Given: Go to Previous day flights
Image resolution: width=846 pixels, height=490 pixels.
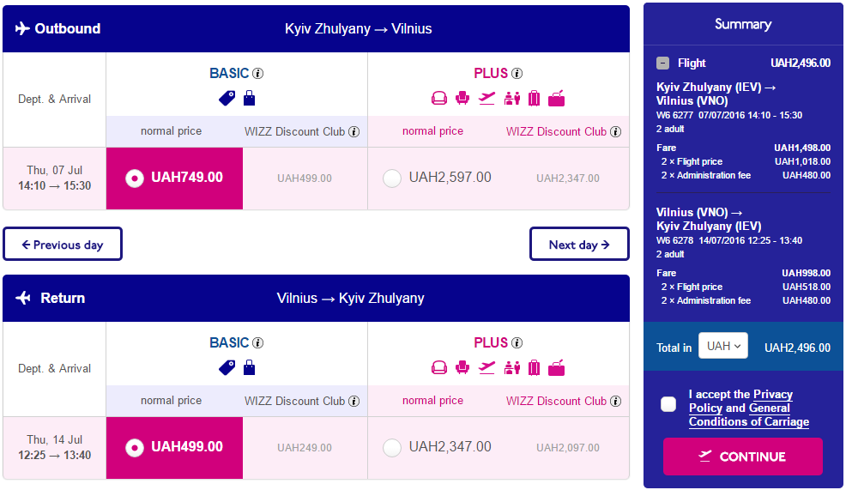Looking at the screenshot, I should 63,244.
